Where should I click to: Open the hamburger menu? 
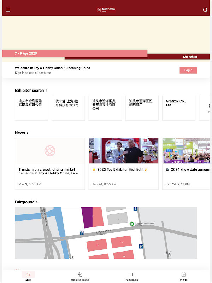click(8, 10)
